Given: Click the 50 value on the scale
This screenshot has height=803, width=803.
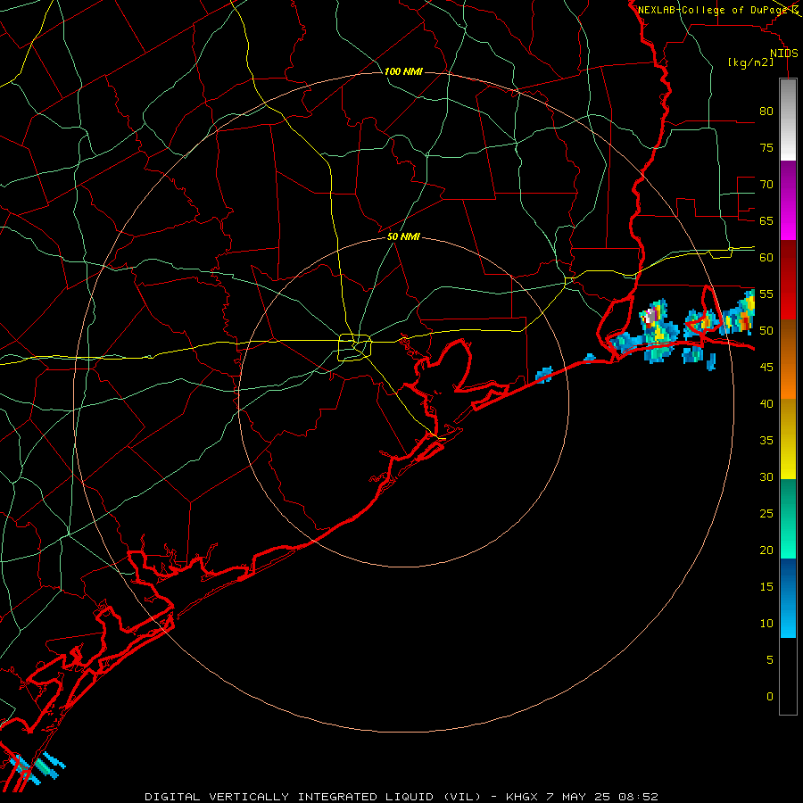Looking at the screenshot, I should tap(766, 330).
